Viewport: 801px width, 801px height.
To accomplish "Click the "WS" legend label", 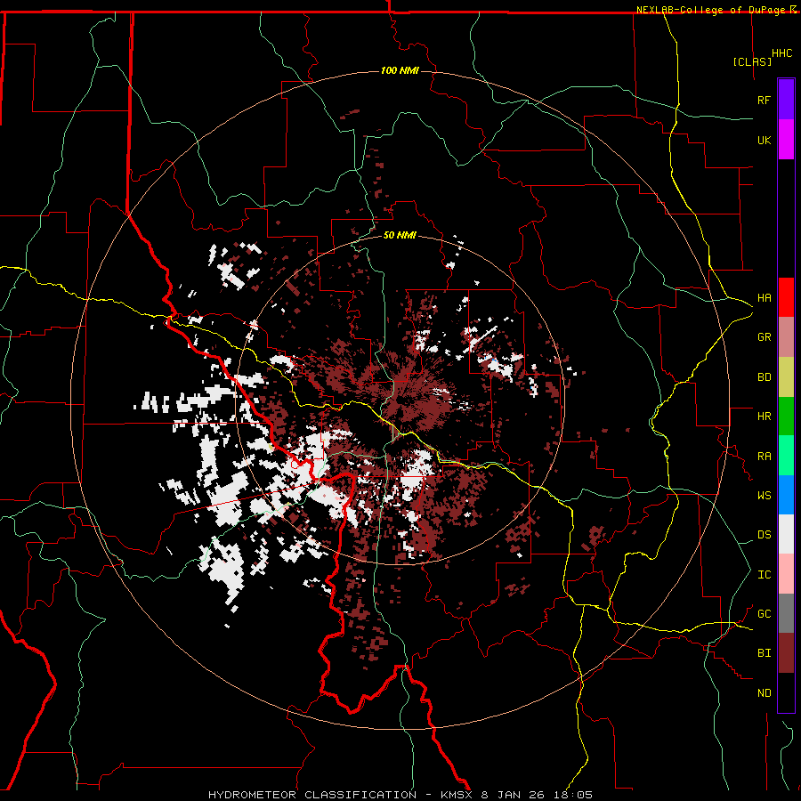I will click(764, 496).
